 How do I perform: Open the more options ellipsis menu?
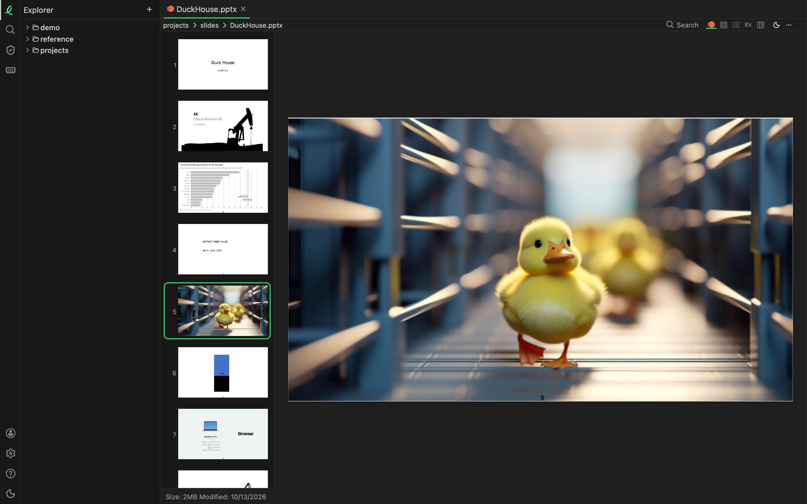[789, 25]
